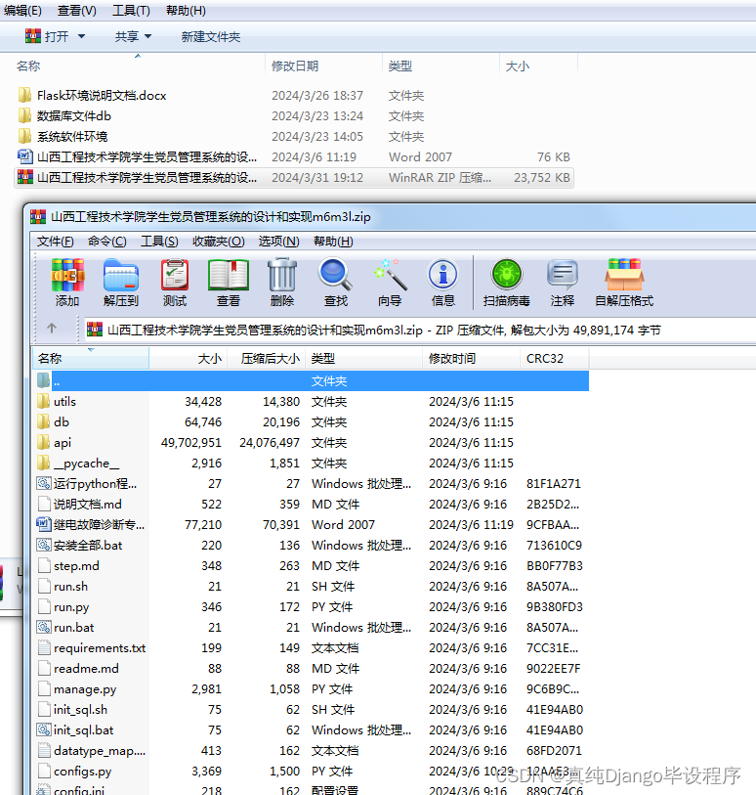Sort by 类型 column header in WinRAR

[363, 359]
